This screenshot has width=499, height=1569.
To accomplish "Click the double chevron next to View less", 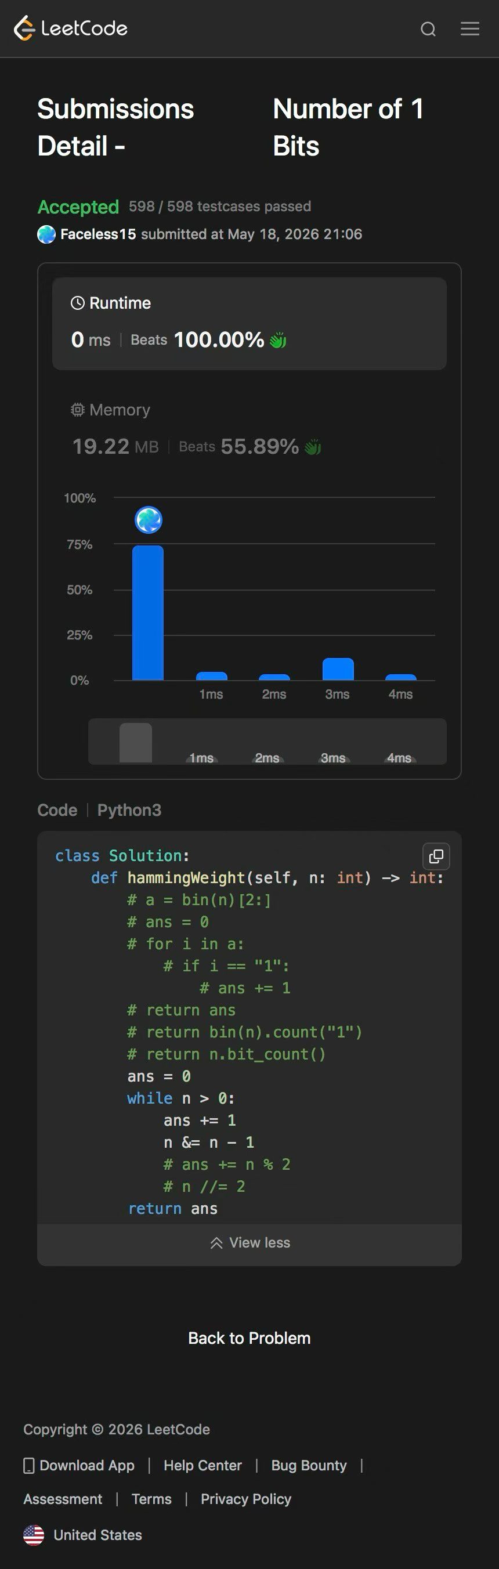I will click(x=216, y=1242).
